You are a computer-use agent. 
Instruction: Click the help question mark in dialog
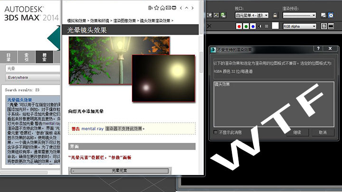(x=318, y=48)
